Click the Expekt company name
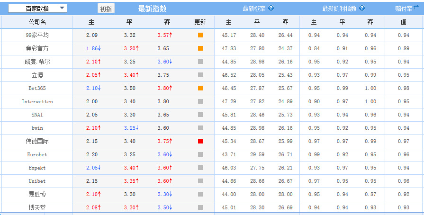Screen dimensions: 424x215 click(x=37, y=168)
